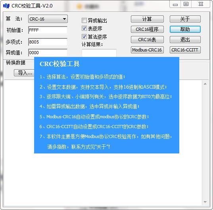Uncheck the 算法逆序 checkbox
Image resolution: width=213 pixels, height=210 pixels.
84,36
